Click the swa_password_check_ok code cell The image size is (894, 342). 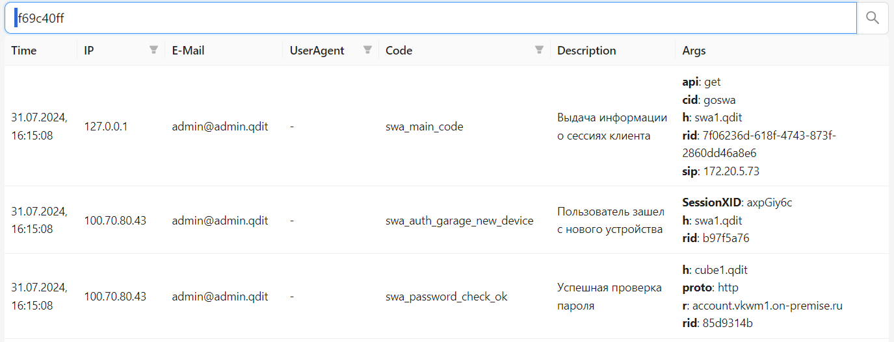pyautogui.click(x=446, y=297)
